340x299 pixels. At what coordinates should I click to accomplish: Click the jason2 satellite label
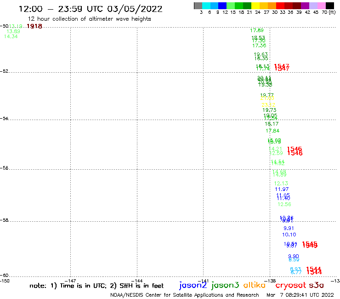(193, 285)
